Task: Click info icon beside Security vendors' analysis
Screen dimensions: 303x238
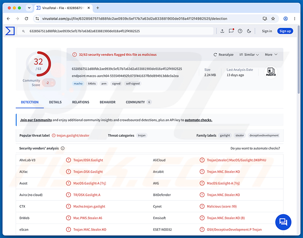Action: tap(63, 148)
